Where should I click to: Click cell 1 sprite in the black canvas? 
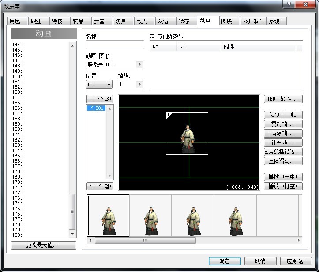click(x=187, y=134)
